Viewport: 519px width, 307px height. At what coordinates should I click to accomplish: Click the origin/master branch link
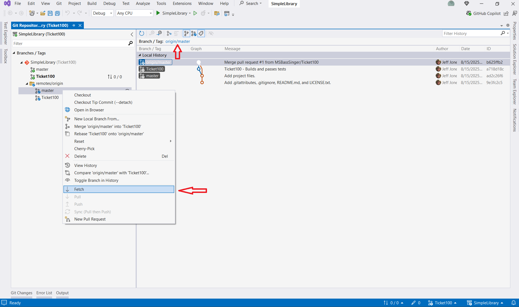point(178,41)
